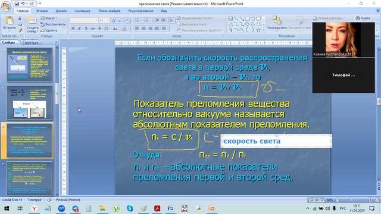Undo the last action in quick access toolbar
This screenshot has width=381, height=214.
point(23,4)
